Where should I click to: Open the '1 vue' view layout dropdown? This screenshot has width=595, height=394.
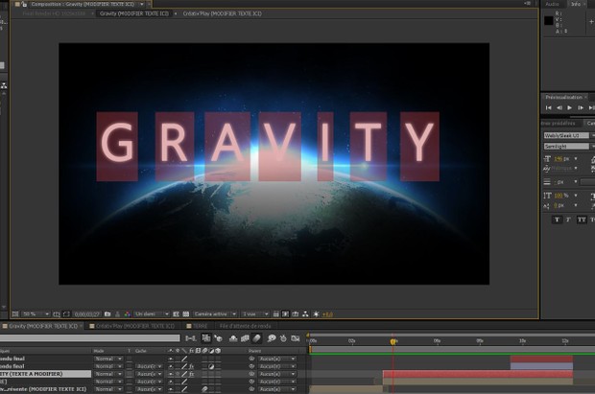(x=255, y=314)
